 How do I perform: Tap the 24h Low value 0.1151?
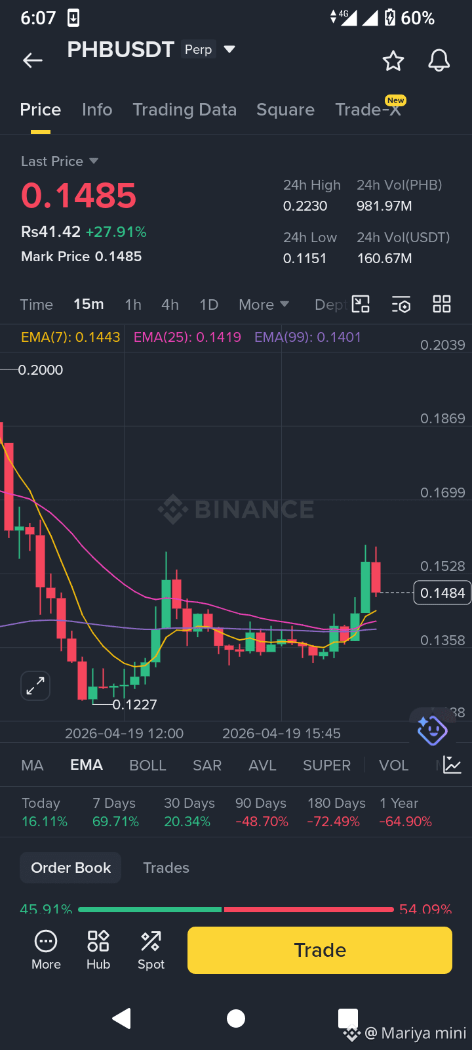pos(305,259)
